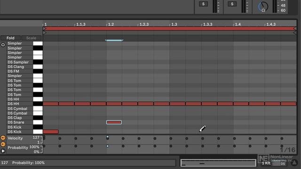
Task: Click the ruler at 1.1.3
Action: coord(81,24)
